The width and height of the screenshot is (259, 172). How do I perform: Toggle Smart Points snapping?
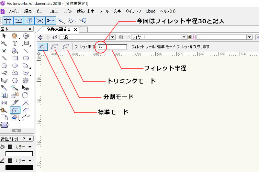coord(51,21)
